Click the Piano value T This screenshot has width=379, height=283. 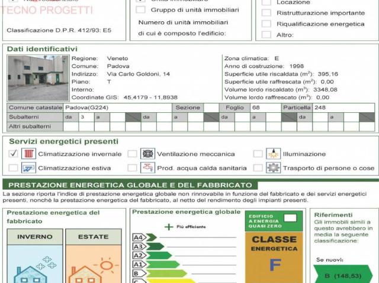pos(109,82)
